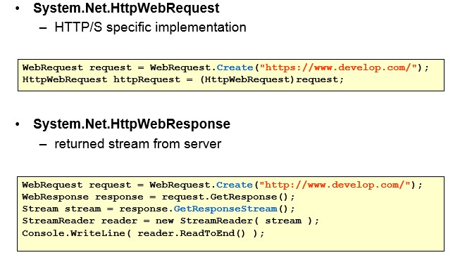Click the System.Net.HttpWebResponse heading
The width and height of the screenshot is (460, 255).
click(132, 124)
